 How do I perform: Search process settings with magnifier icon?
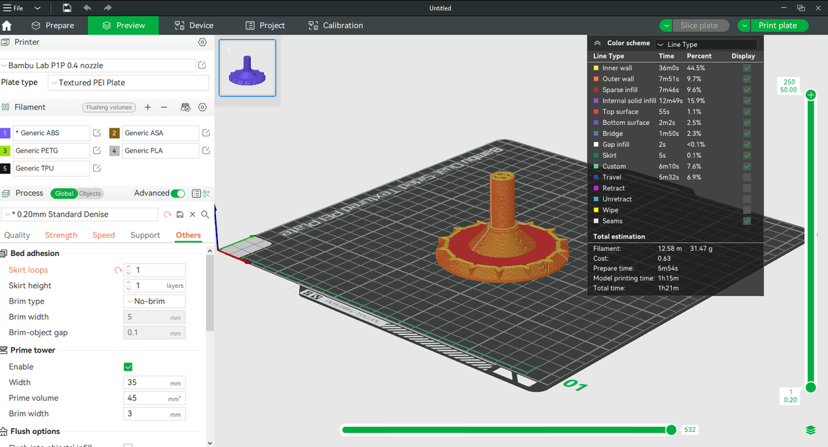(x=205, y=215)
